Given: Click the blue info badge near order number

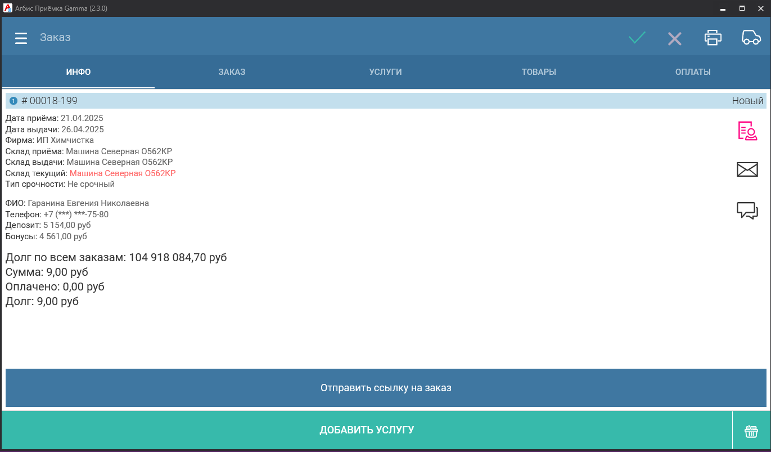Looking at the screenshot, I should pyautogui.click(x=13, y=101).
